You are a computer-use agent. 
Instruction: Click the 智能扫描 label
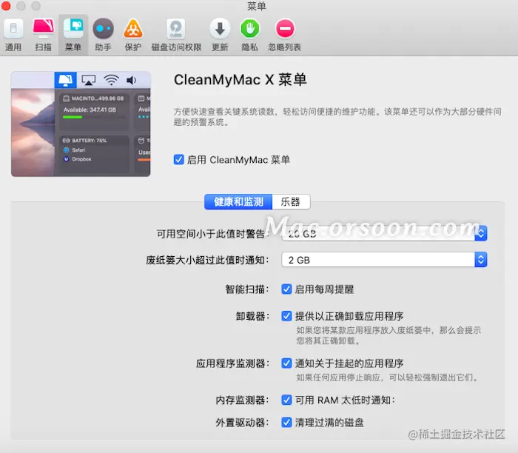pyautogui.click(x=247, y=289)
